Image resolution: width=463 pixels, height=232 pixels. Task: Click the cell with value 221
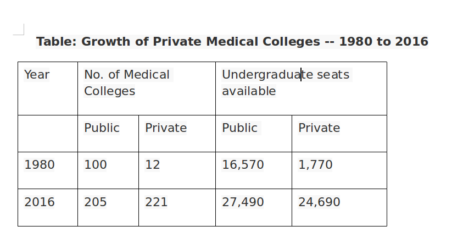tap(156, 202)
